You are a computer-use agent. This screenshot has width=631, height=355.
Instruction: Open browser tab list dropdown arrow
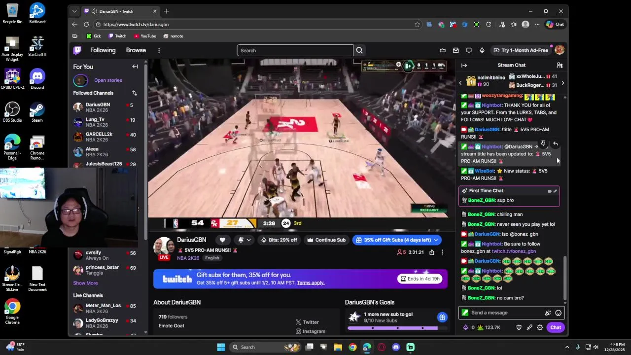tap(74, 11)
